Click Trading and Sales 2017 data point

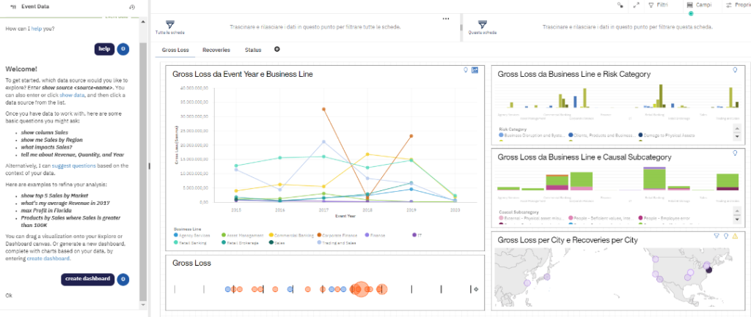[x=323, y=141]
